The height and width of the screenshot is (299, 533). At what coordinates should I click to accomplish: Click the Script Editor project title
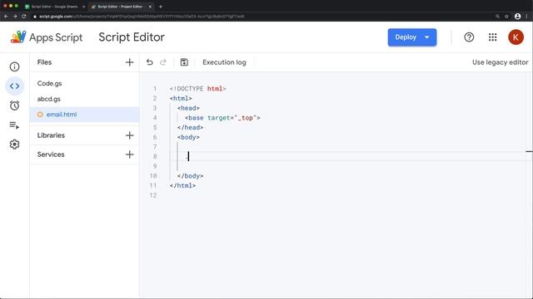(132, 37)
